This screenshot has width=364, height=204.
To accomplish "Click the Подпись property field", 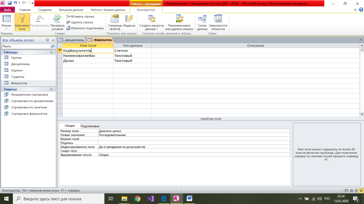I will [x=194, y=143].
